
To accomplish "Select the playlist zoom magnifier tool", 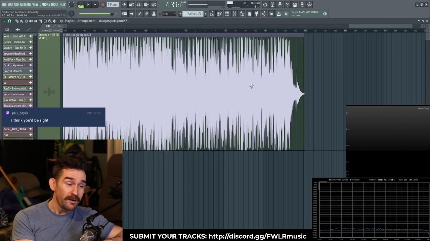I will tap(50, 21).
